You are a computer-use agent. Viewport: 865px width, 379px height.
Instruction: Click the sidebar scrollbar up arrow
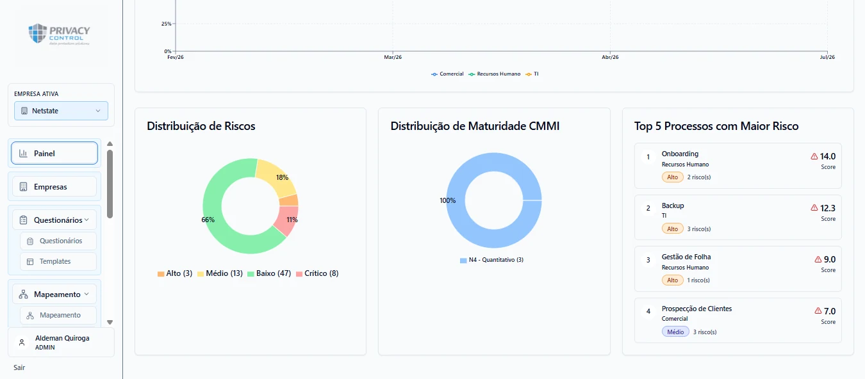(x=110, y=144)
